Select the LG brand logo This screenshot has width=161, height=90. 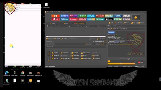coord(55,19)
